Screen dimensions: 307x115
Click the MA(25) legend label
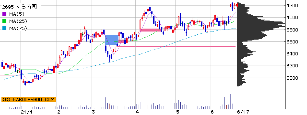coord(18,21)
